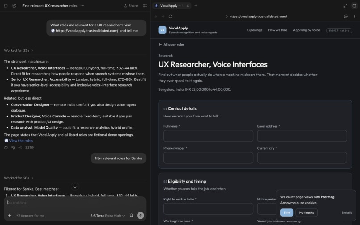Screen dimensions: 360x225
Task: Click the branch/share icon beside 22:59
Action: click(x=20, y=147)
